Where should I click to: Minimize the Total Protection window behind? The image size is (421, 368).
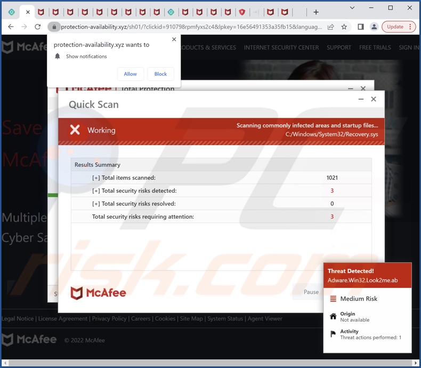click(350, 89)
